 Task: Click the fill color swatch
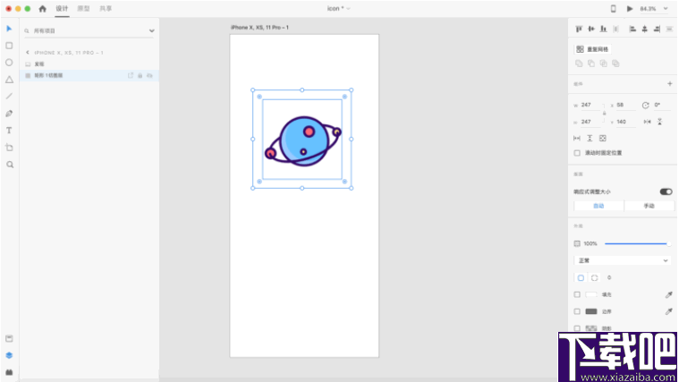[x=591, y=294]
